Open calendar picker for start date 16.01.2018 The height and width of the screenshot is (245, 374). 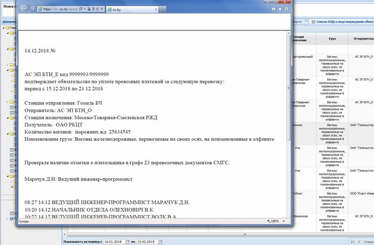[127, 242]
